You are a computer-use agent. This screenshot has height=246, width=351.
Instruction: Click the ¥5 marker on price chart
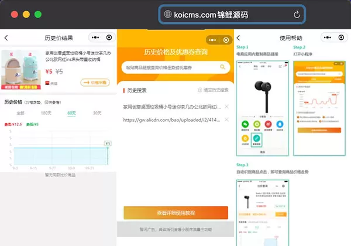(x=108, y=143)
